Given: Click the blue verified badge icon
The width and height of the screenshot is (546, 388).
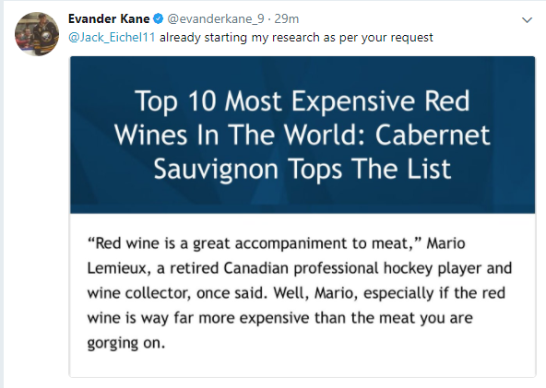Looking at the screenshot, I should (x=158, y=18).
